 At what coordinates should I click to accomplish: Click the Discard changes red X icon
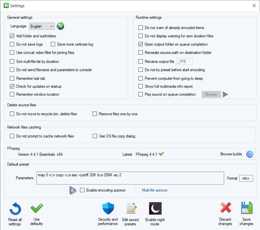point(225,209)
